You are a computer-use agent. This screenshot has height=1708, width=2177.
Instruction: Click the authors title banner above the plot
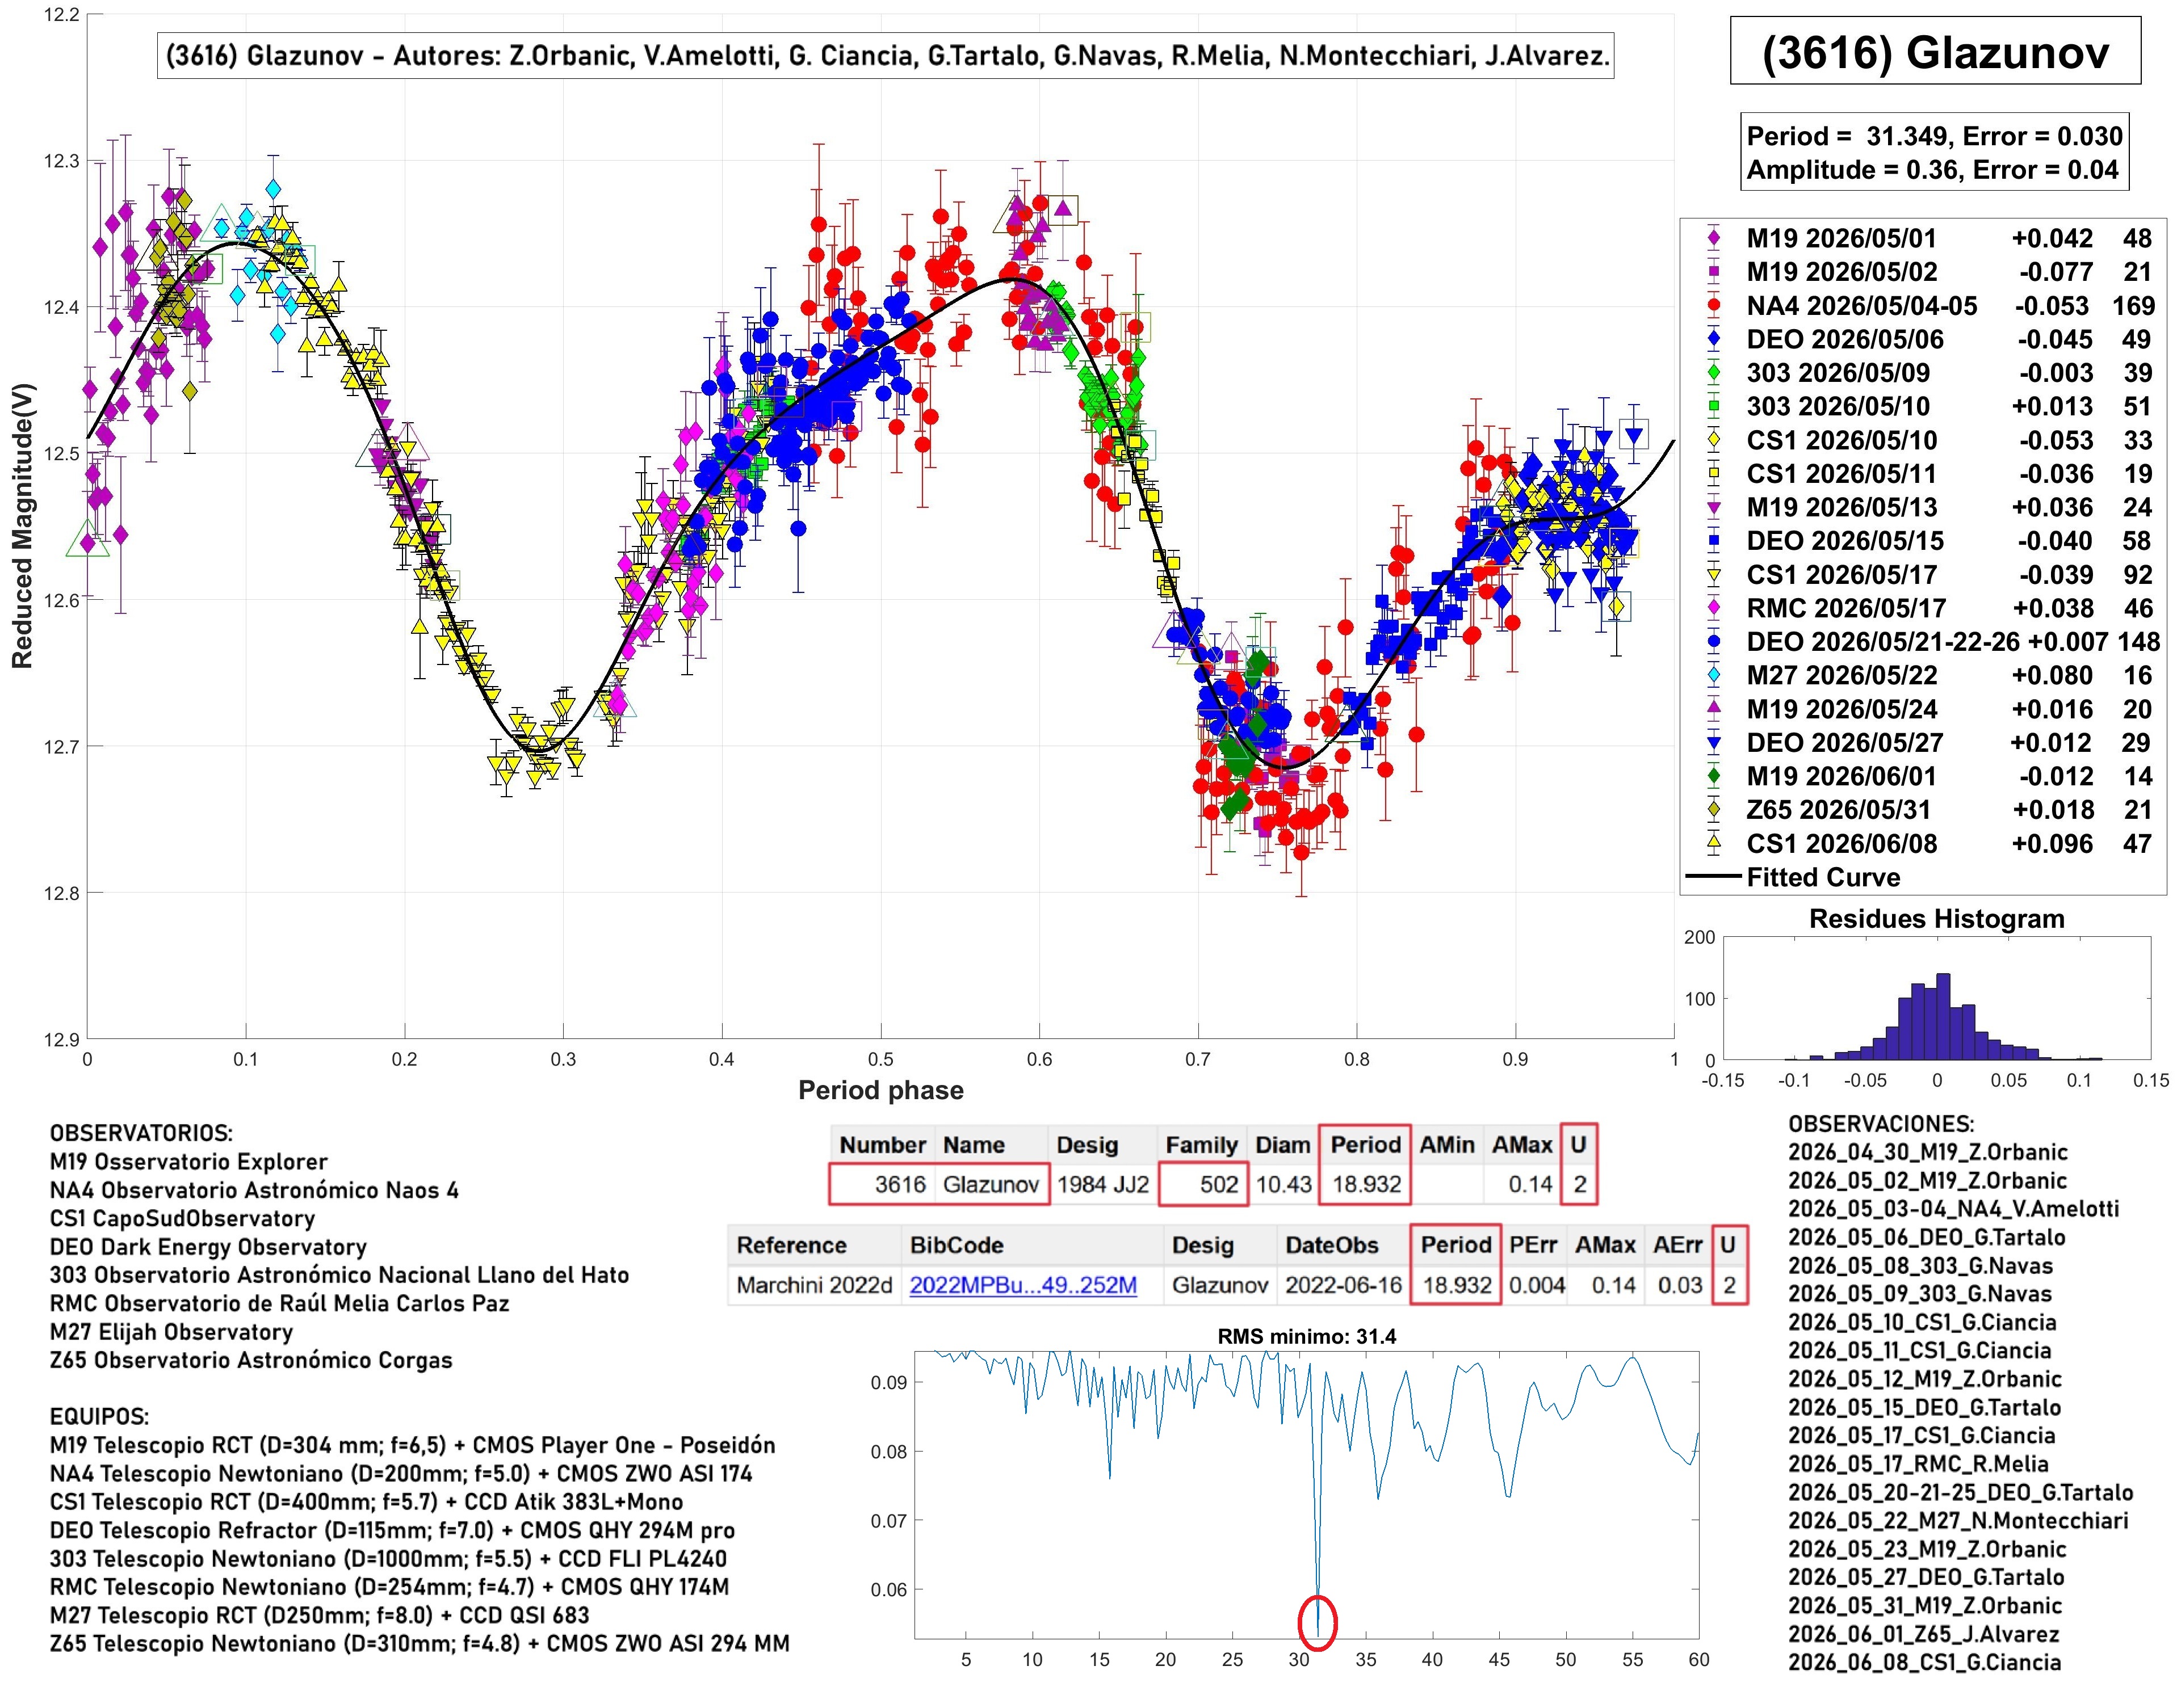[886, 56]
